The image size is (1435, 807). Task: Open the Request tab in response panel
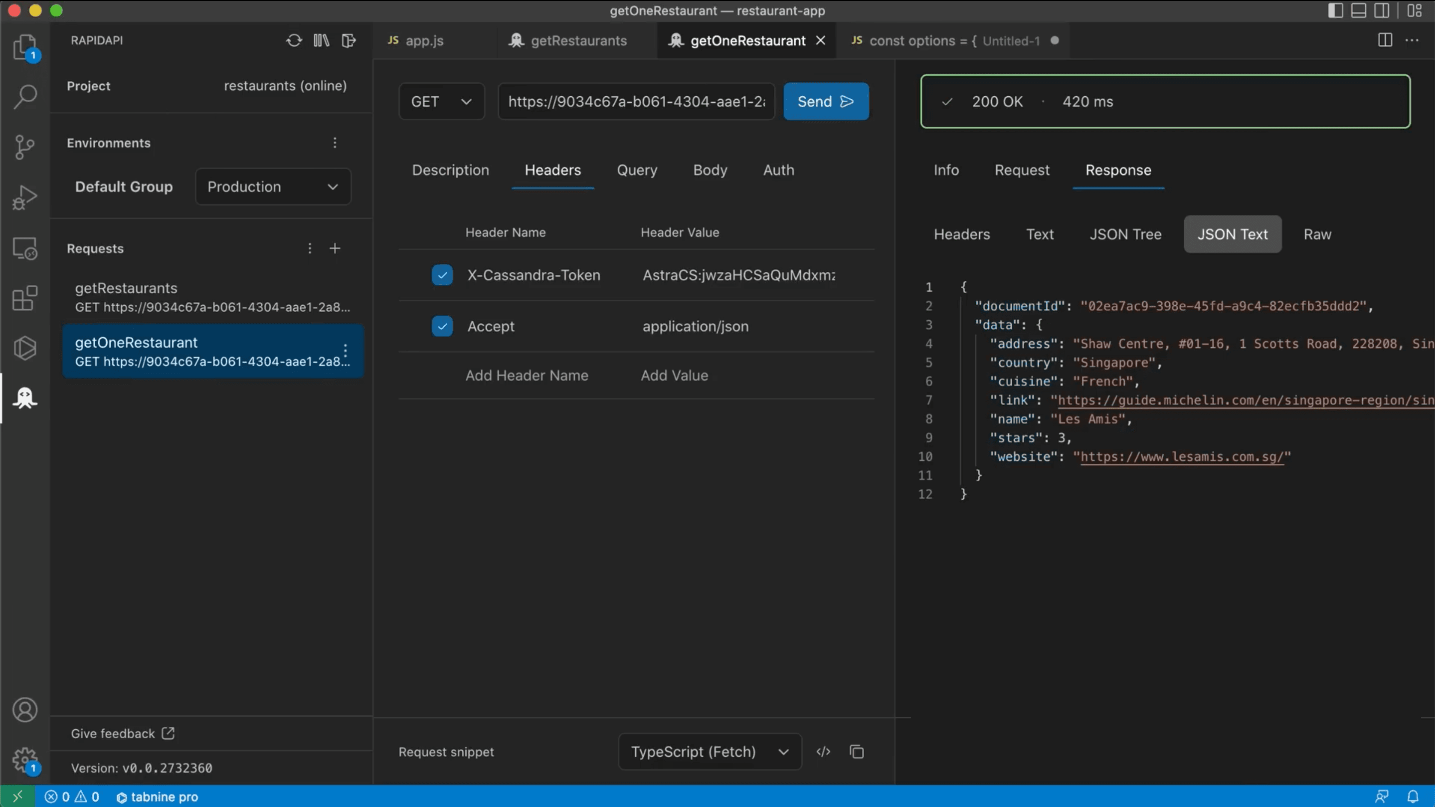(1022, 170)
